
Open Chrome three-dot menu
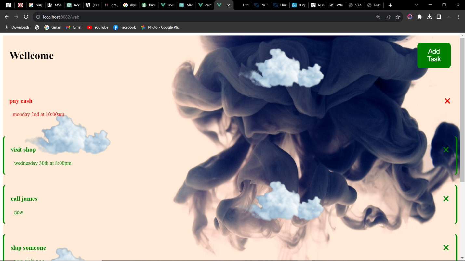458,17
